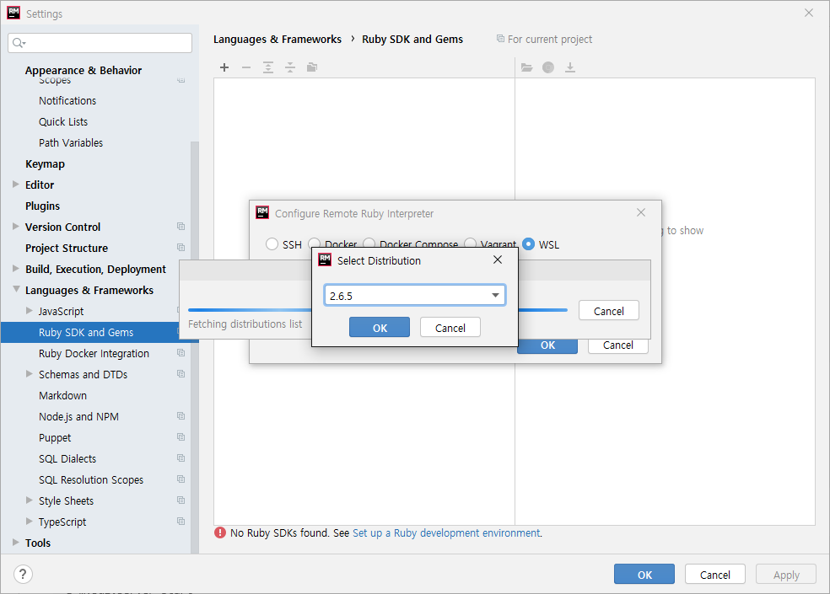830x594 pixels.
Task: Click project-level icon beside Project Structure
Action: pyautogui.click(x=181, y=248)
